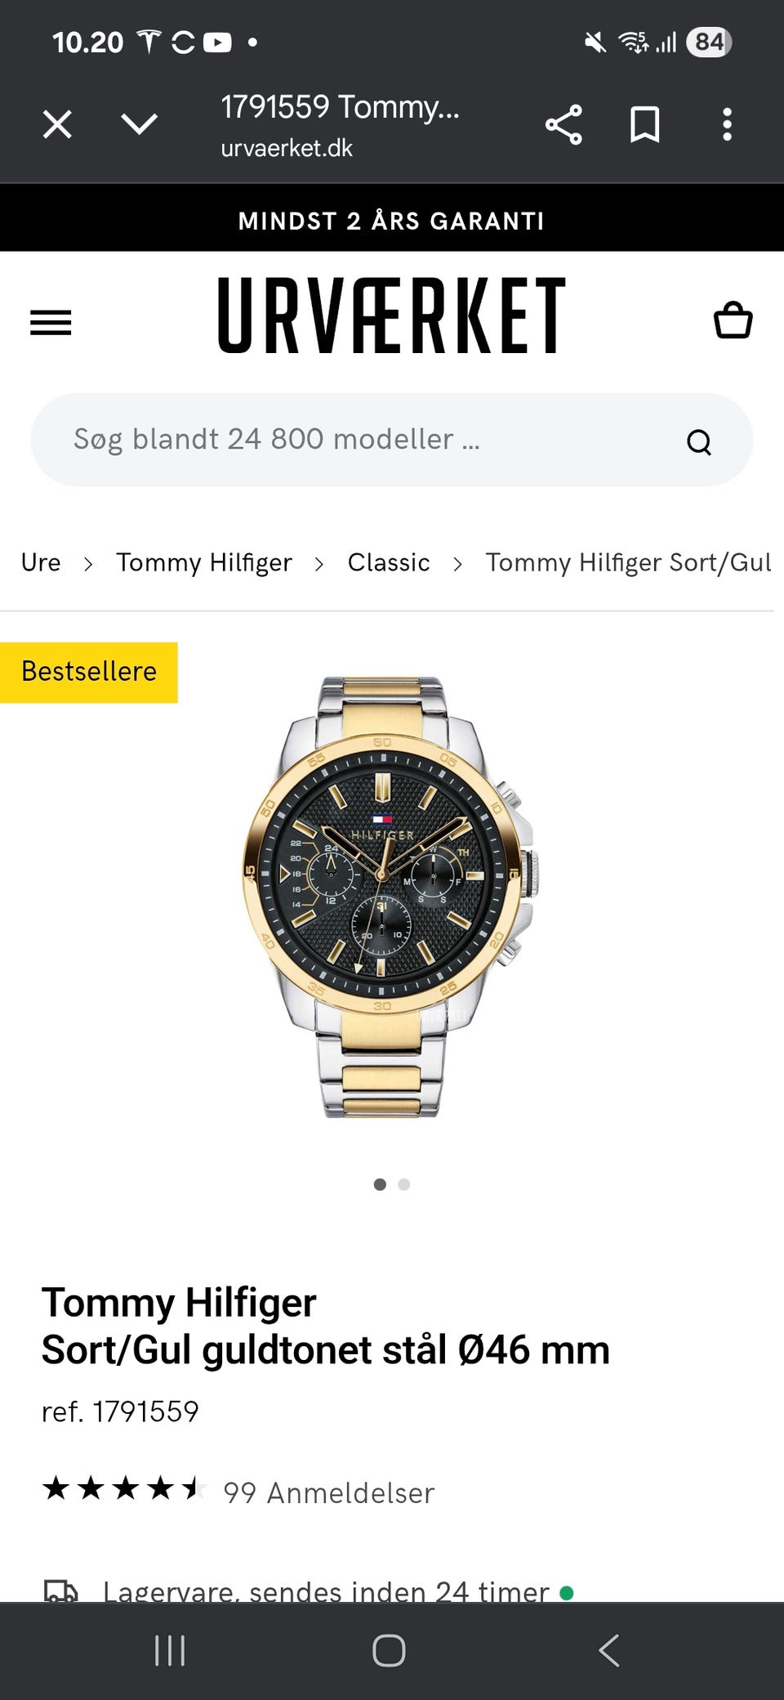Select the first image carousel dot
The width and height of the screenshot is (784, 1700).
click(380, 1184)
